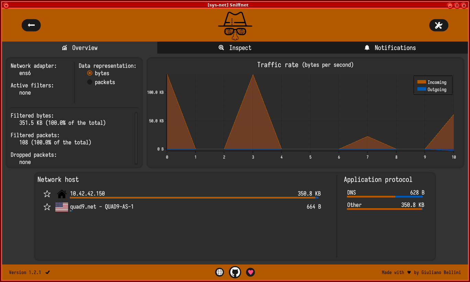Click the 10.42.42.150 traffic bar
Image resolution: width=470 pixels, height=282 pixels.
(x=194, y=198)
